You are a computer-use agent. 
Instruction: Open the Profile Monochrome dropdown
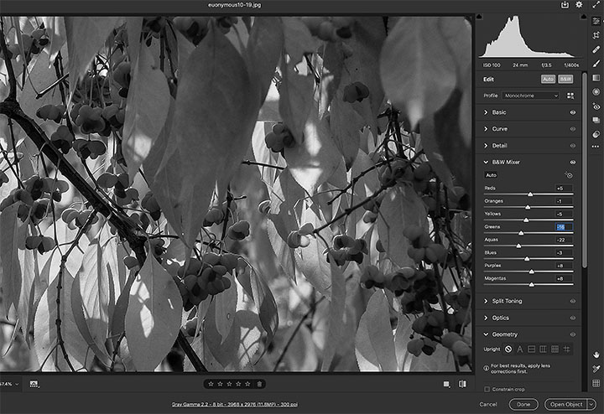(530, 96)
